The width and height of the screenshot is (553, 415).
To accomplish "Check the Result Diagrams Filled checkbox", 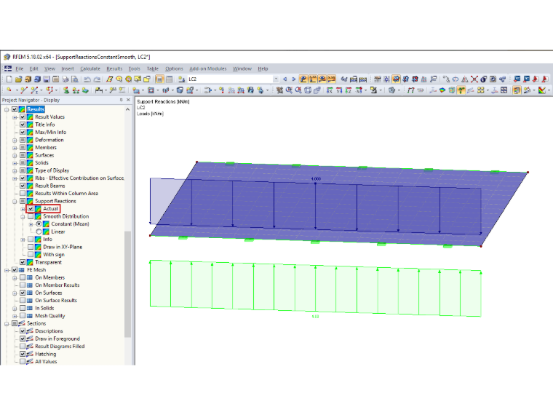I will [23, 346].
